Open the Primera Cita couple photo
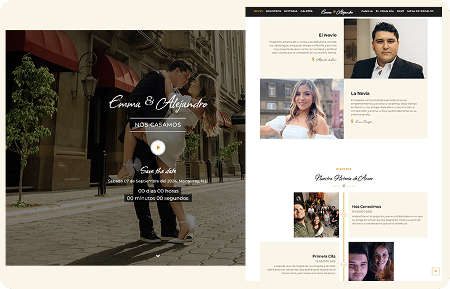450x289 pixels. tap(370, 261)
